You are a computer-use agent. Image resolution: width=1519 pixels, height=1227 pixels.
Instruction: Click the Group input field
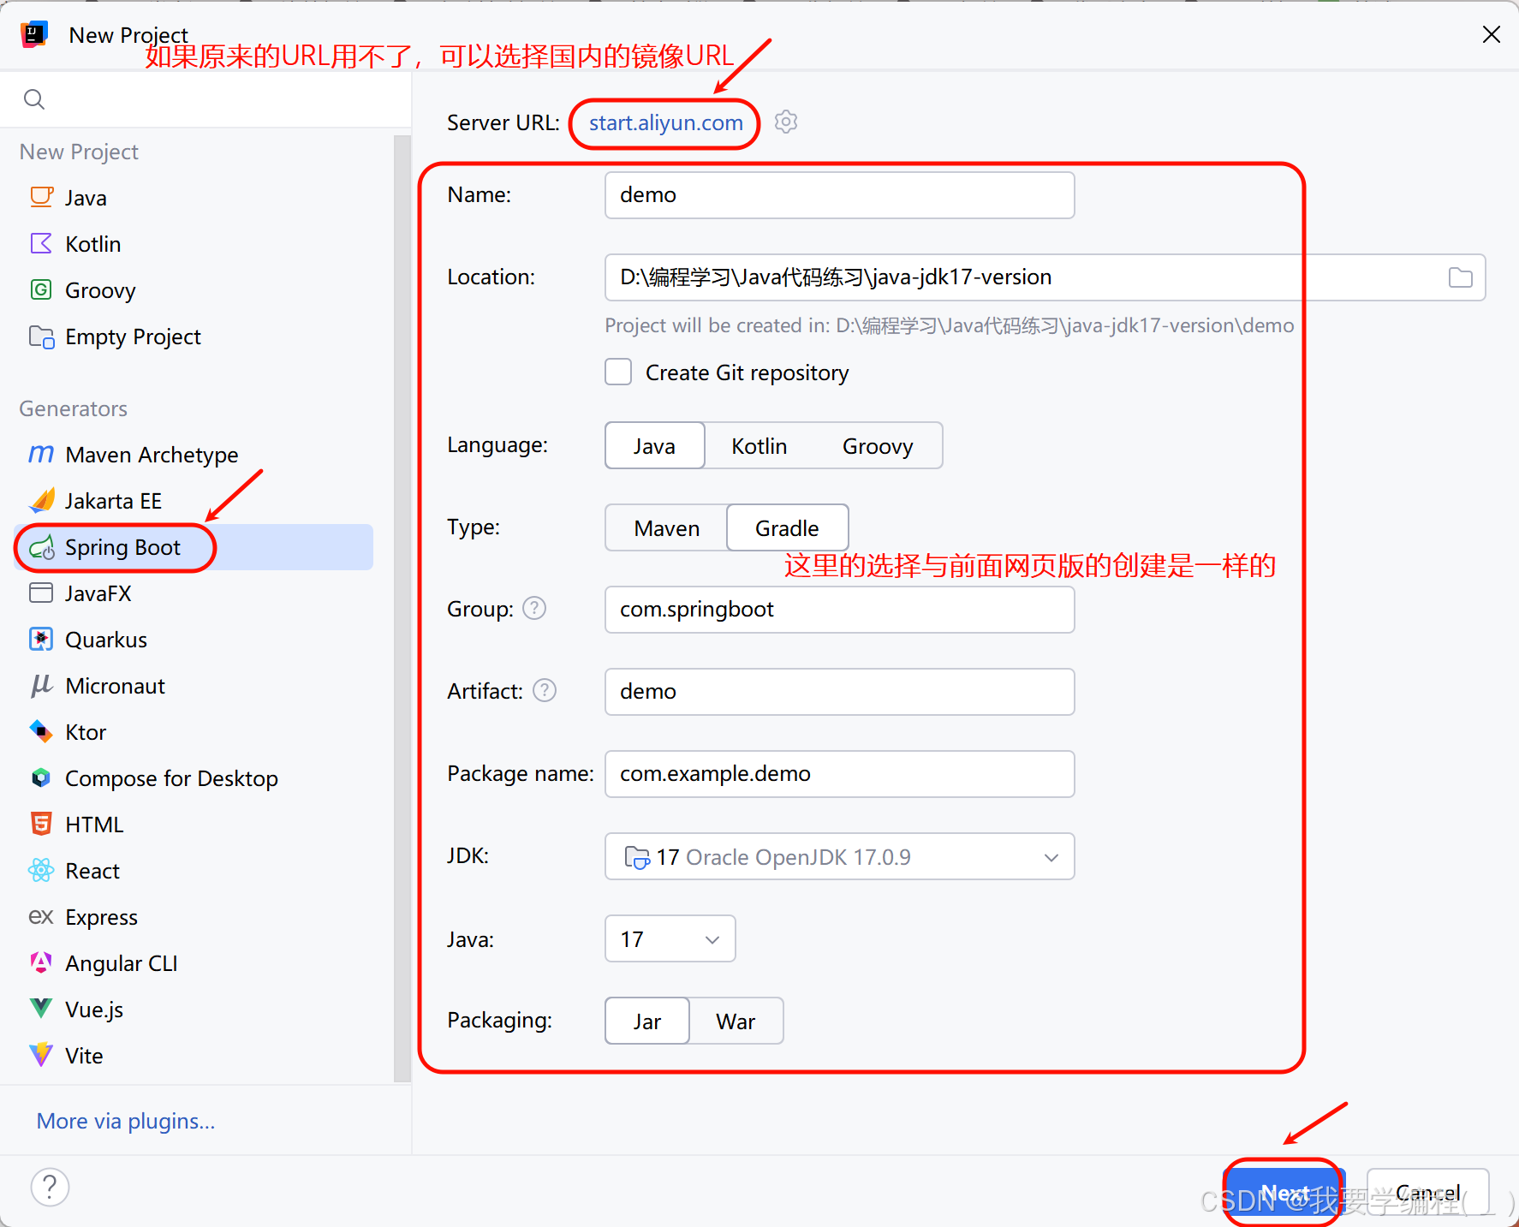[x=839, y=610]
